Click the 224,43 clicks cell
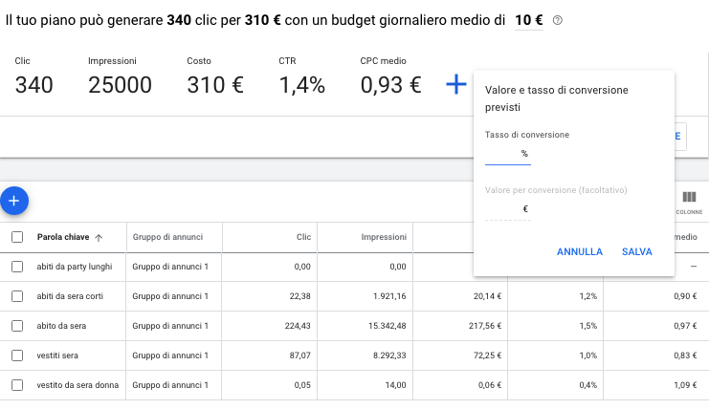The width and height of the screenshot is (709, 409). tap(298, 326)
